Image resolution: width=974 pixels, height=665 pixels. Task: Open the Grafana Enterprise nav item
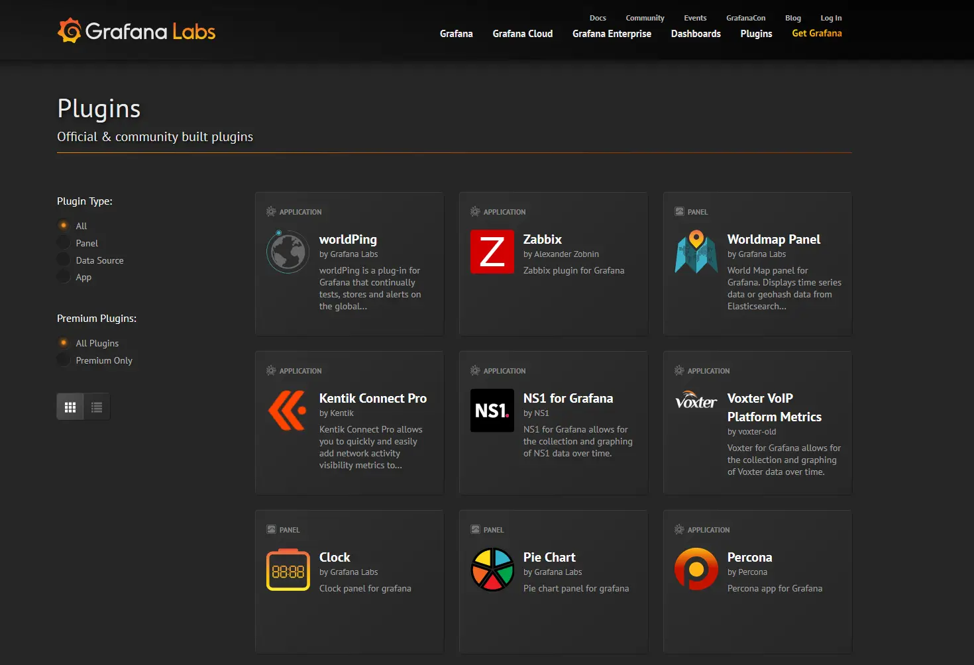[x=612, y=34]
